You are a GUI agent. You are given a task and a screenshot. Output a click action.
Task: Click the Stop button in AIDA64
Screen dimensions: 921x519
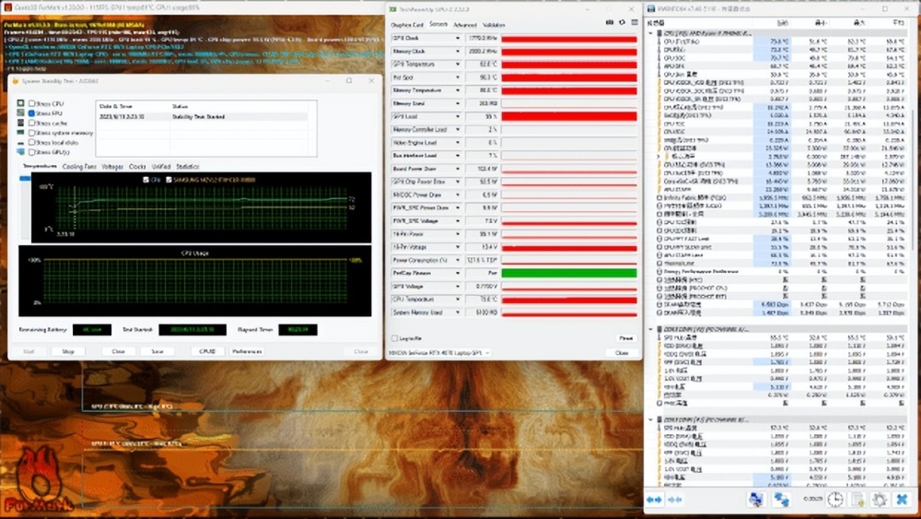pyautogui.click(x=68, y=351)
